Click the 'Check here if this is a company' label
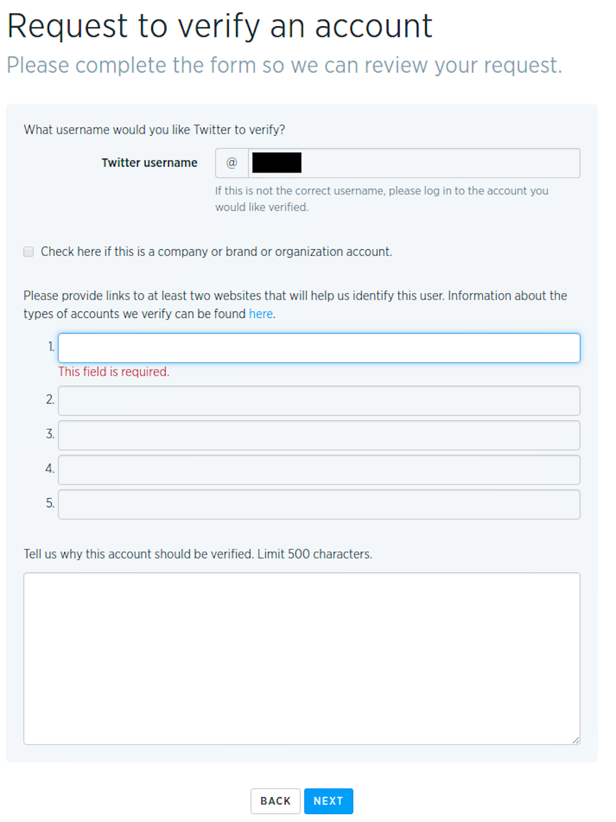 (216, 252)
